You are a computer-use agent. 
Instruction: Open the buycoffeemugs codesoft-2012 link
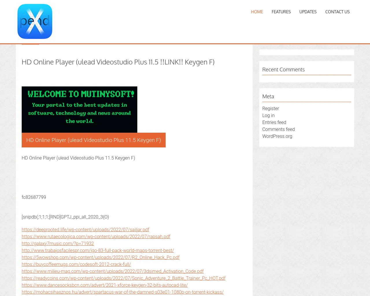(76, 264)
